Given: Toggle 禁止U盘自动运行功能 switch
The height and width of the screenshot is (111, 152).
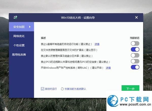Looking at the screenshot, I should pos(135,43).
